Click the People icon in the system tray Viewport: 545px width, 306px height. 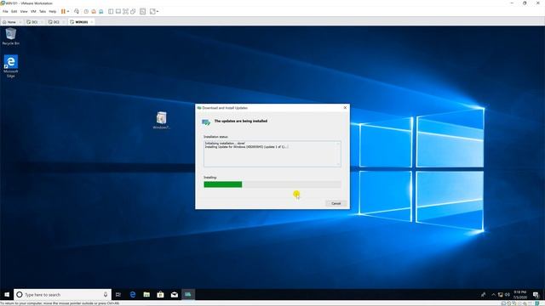coord(483,295)
